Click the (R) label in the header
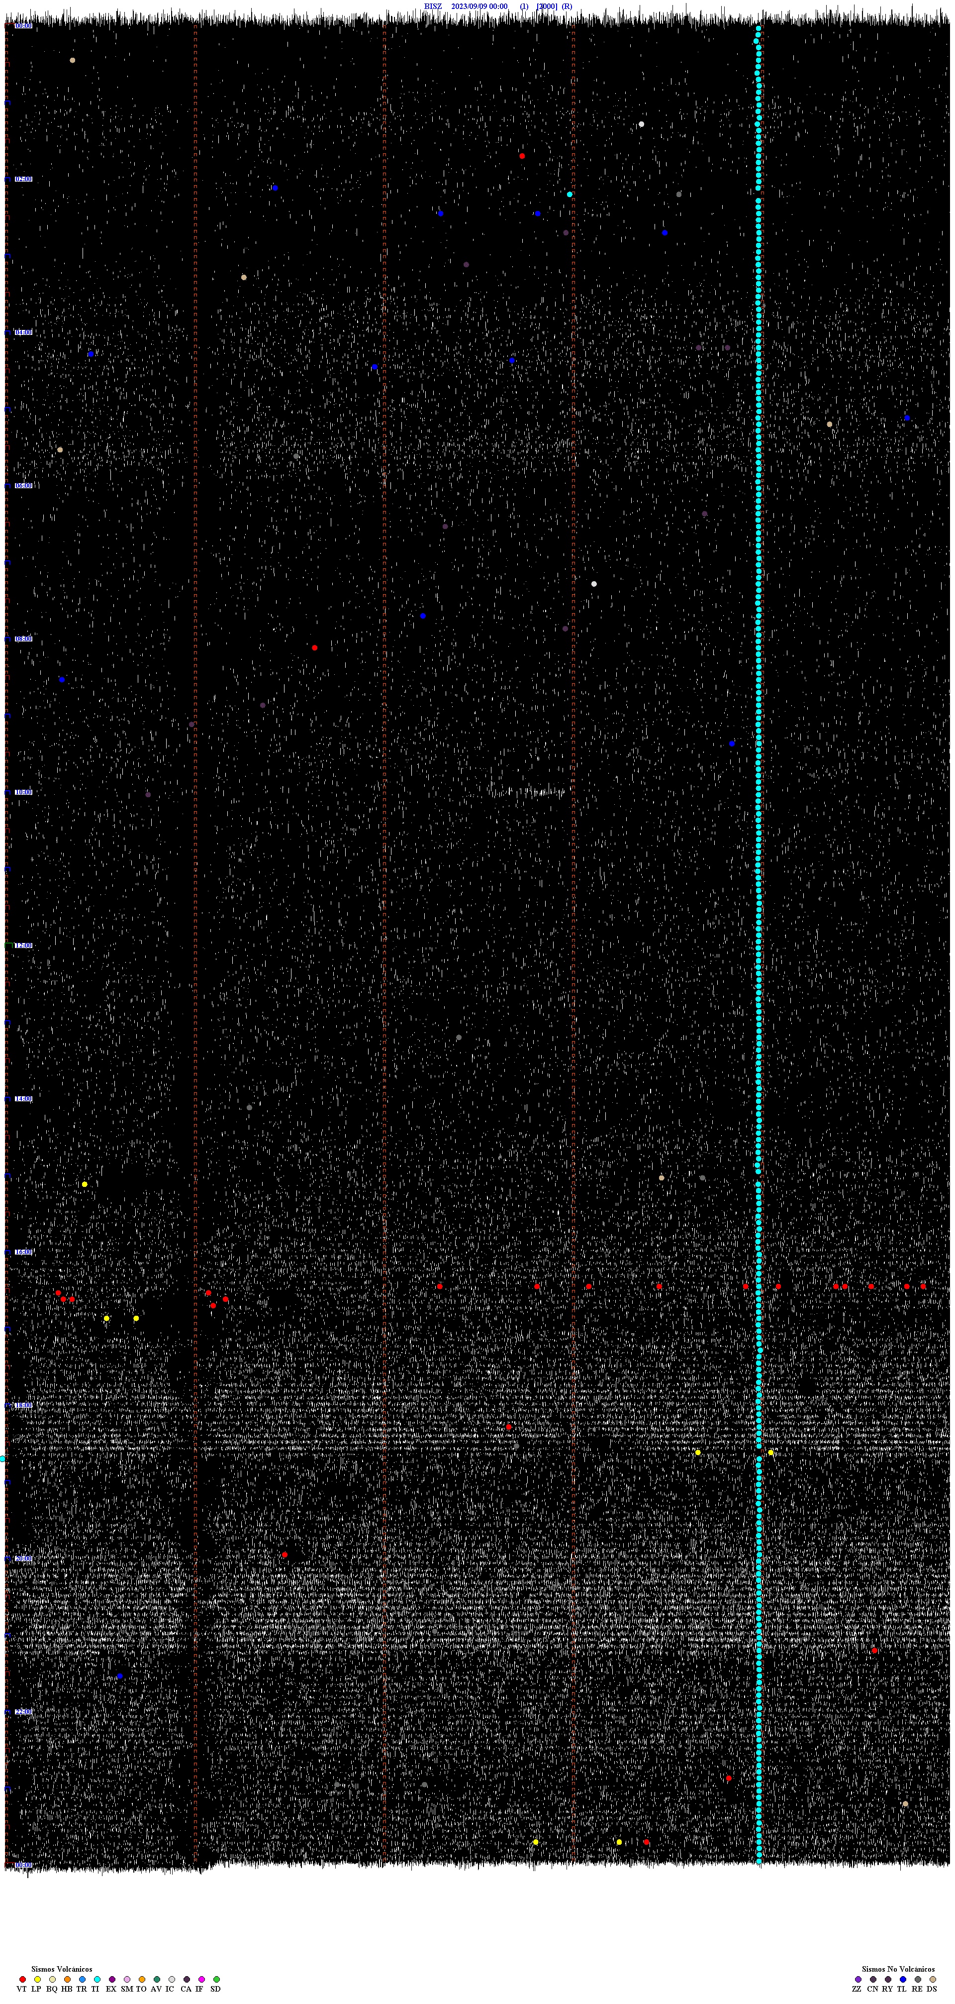Image resolution: width=955 pixels, height=2004 pixels. pos(567,6)
